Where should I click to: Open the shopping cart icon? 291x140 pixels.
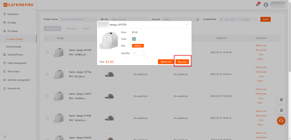257,5
